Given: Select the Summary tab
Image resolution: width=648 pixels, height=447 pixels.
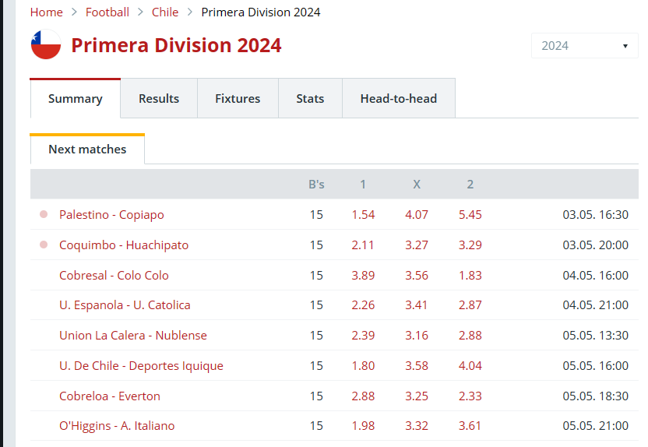Looking at the screenshot, I should point(76,98).
